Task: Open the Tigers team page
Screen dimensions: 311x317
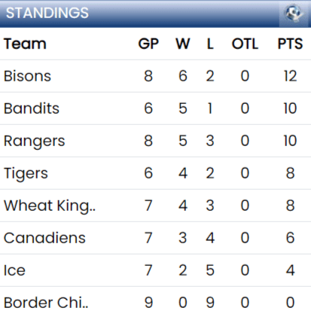Action: tap(26, 173)
